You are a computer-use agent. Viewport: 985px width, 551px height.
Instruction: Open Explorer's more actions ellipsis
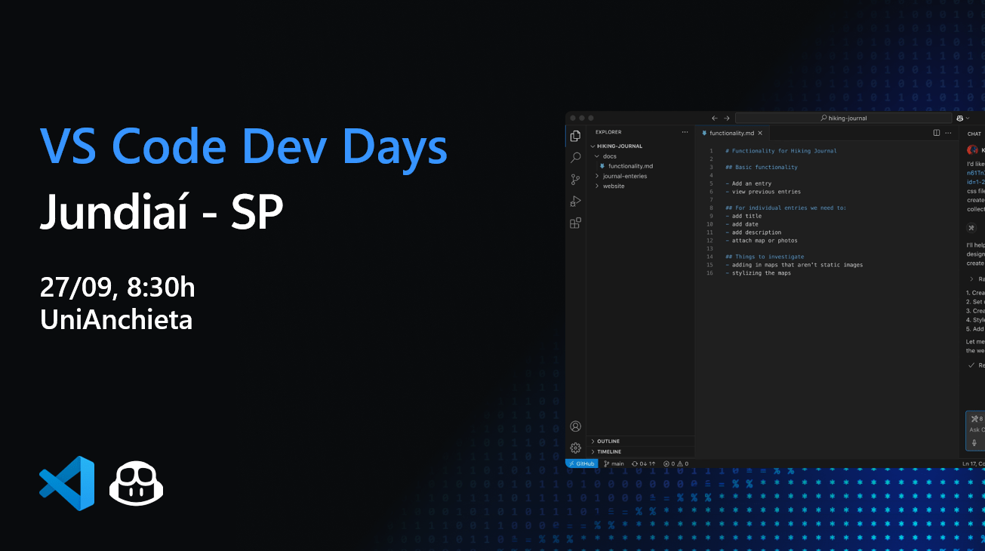click(685, 132)
